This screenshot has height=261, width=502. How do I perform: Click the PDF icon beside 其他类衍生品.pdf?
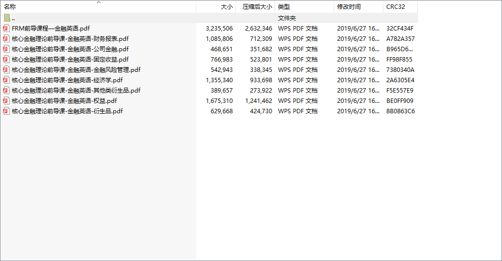tap(6, 90)
